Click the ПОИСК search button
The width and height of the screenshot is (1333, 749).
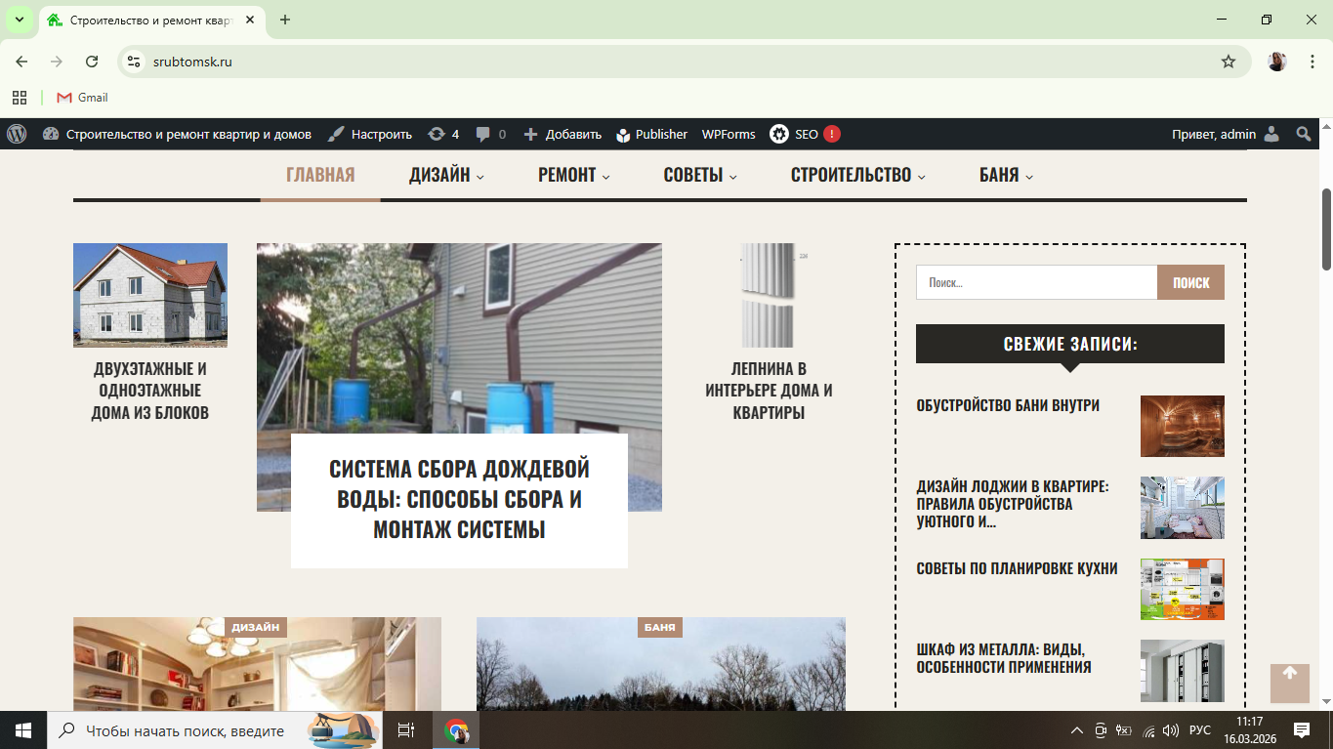pyautogui.click(x=1190, y=282)
